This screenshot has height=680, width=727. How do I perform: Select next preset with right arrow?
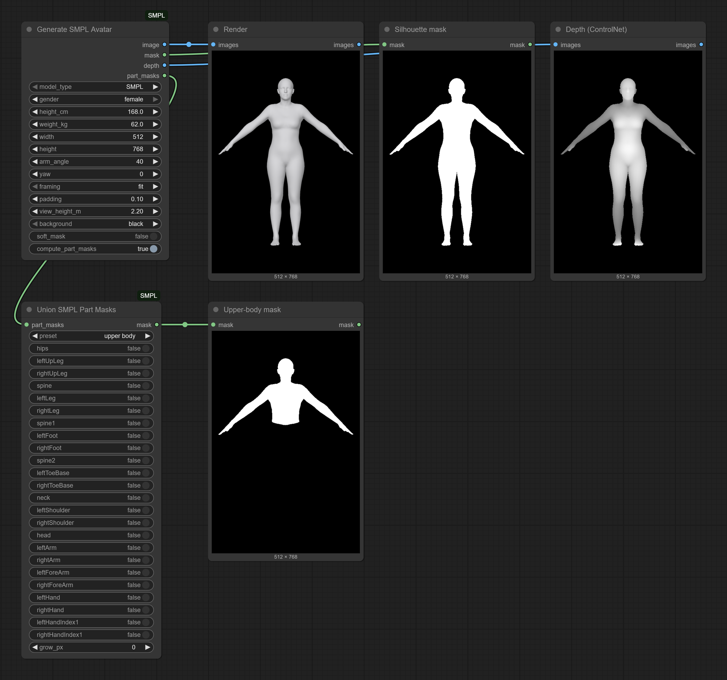[x=148, y=336]
